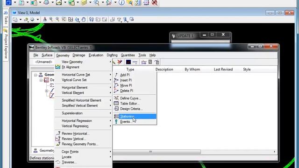This screenshot has width=299, height=168.
Task: Click the dark blue swatch in InRoads toolbar
Action: point(128,62)
